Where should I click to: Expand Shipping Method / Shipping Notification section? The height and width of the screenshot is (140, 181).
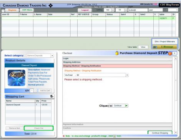tap(117, 66)
